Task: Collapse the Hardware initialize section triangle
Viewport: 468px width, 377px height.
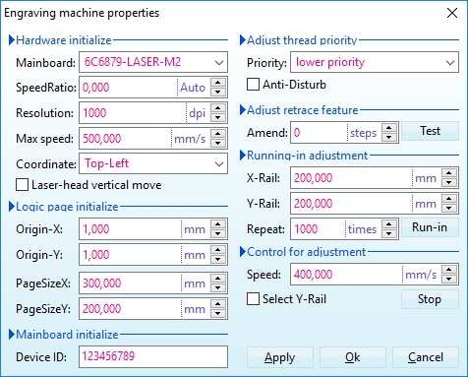Action: [12, 40]
